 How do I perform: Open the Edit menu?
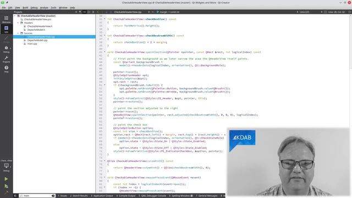[10, 8]
